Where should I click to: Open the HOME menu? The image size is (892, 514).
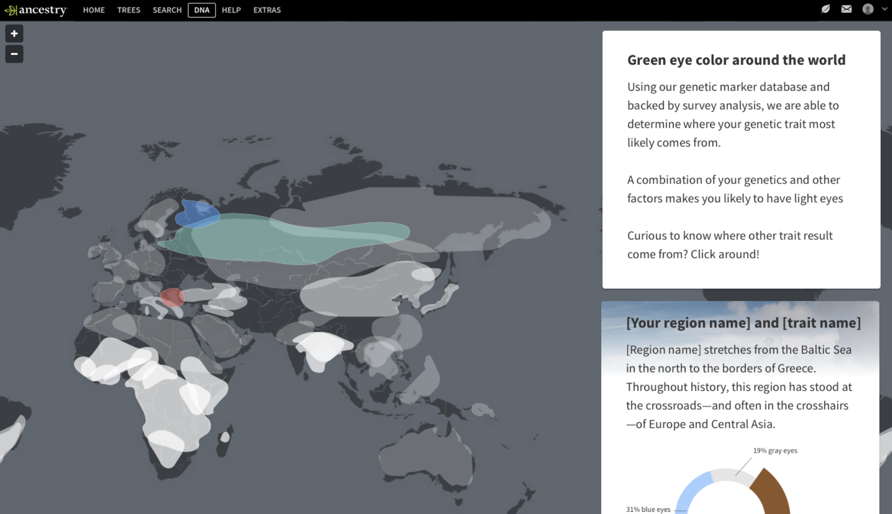coord(94,10)
